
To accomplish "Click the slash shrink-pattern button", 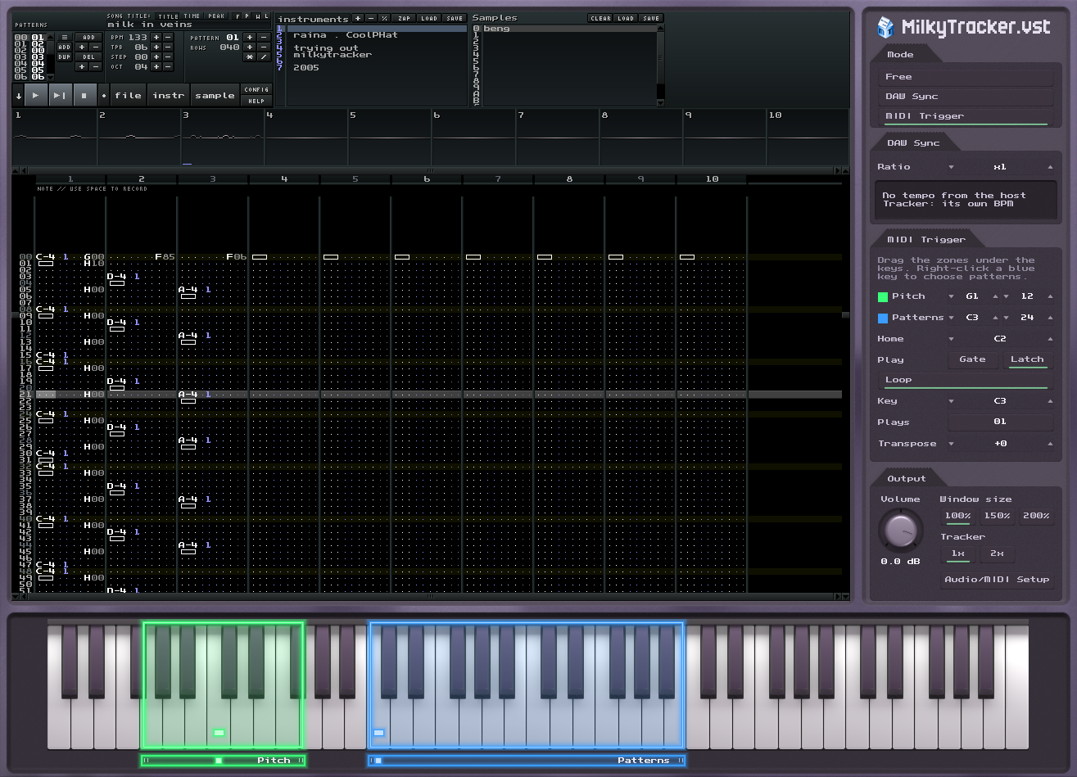I will [264, 56].
